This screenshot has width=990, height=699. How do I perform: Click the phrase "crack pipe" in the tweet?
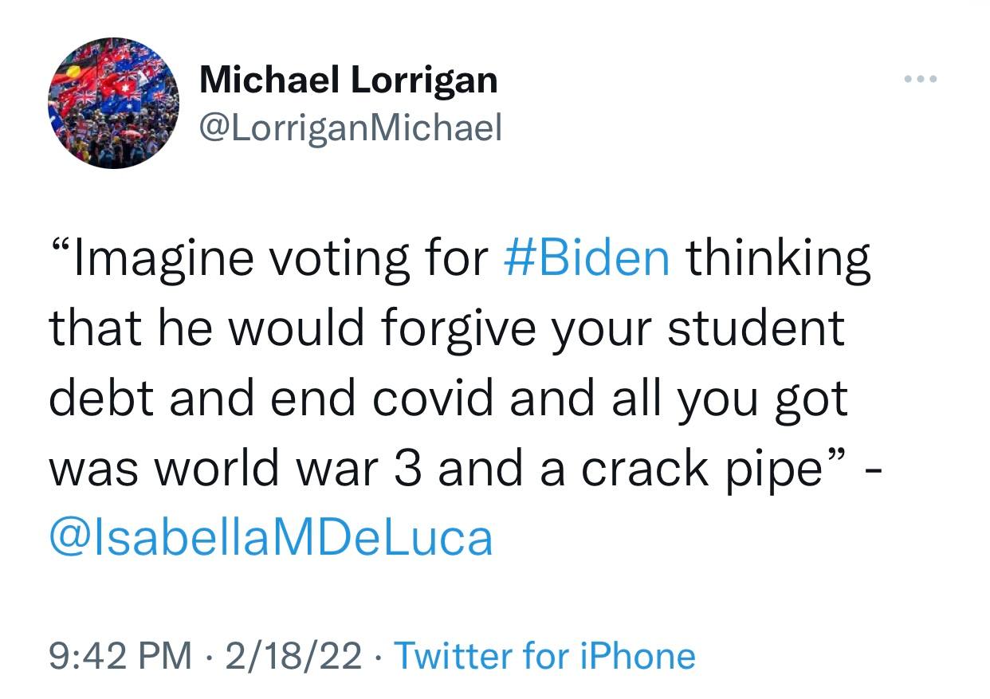tap(701, 468)
